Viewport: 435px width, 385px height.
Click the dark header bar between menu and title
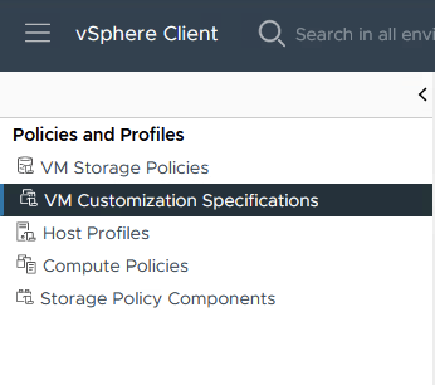63,33
